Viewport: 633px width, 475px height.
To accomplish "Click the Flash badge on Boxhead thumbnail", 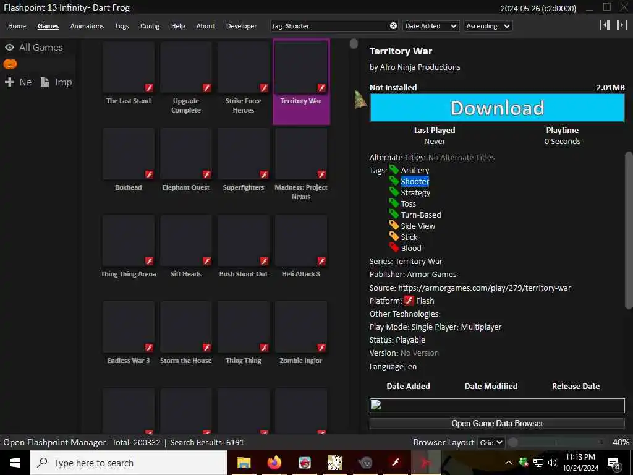I will [x=149, y=174].
